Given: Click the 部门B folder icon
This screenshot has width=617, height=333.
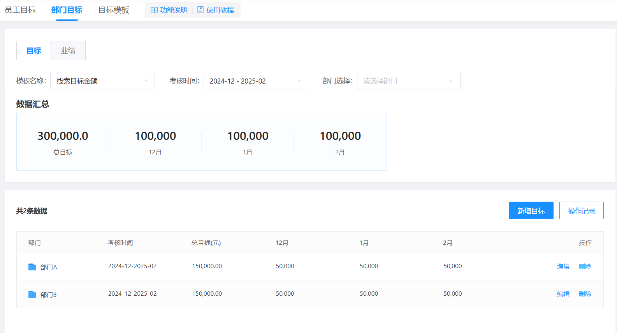Looking at the screenshot, I should tap(32, 295).
